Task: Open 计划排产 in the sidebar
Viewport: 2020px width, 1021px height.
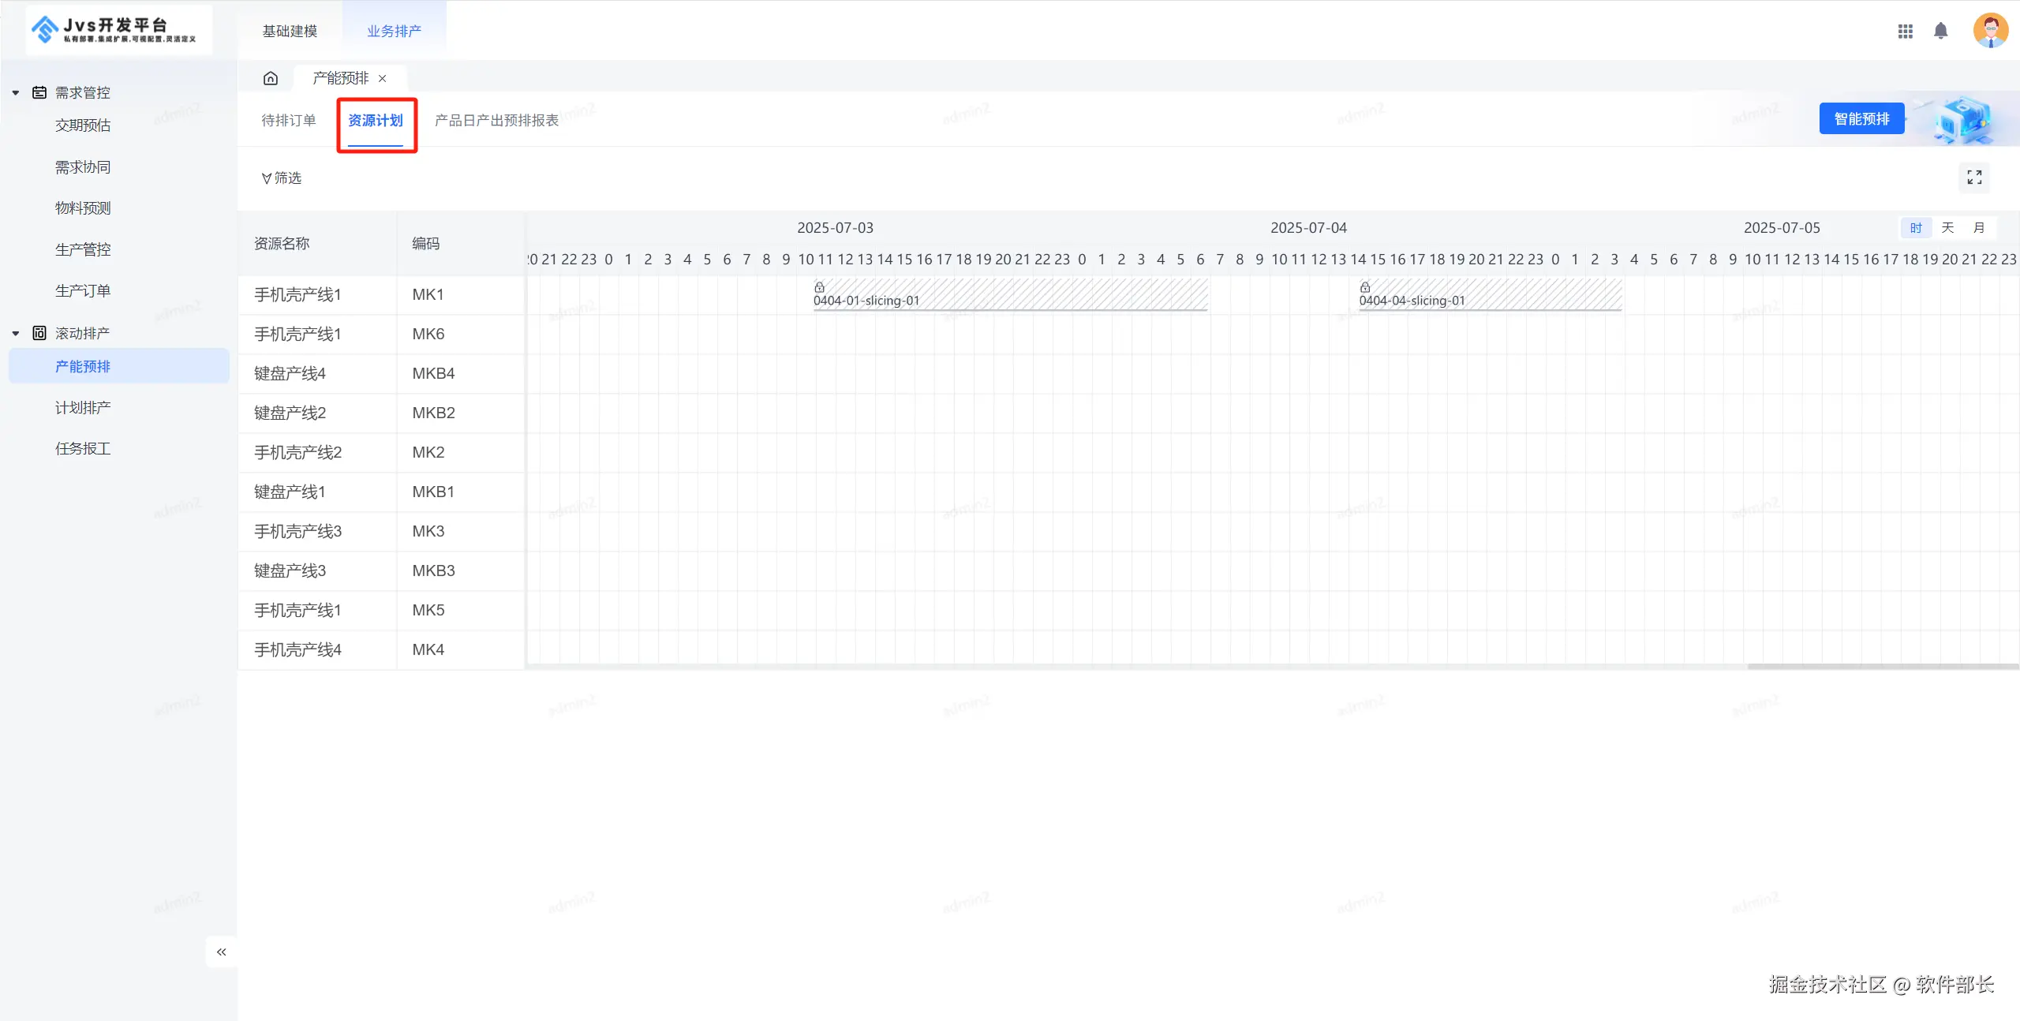Action: [83, 407]
